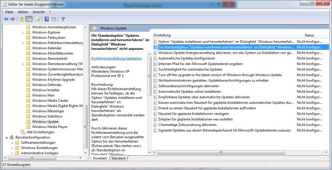Screen dimensions: 332x170
Task: Select the Windows-Farbsystem tree item
Action: [x=49, y=38]
